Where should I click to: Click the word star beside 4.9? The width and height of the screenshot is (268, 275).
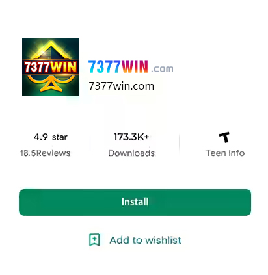(60, 137)
